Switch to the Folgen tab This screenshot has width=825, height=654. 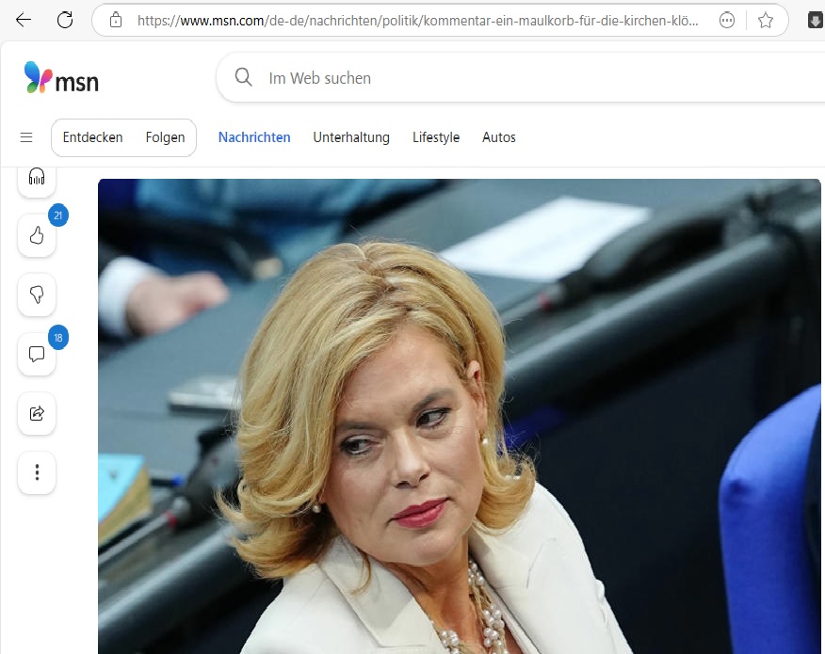165,137
